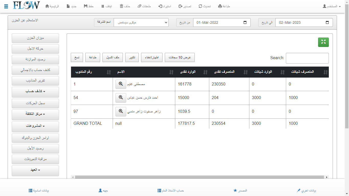Open the المستخدم user menu
This screenshot has height=196, width=349.
click(x=332, y=6)
